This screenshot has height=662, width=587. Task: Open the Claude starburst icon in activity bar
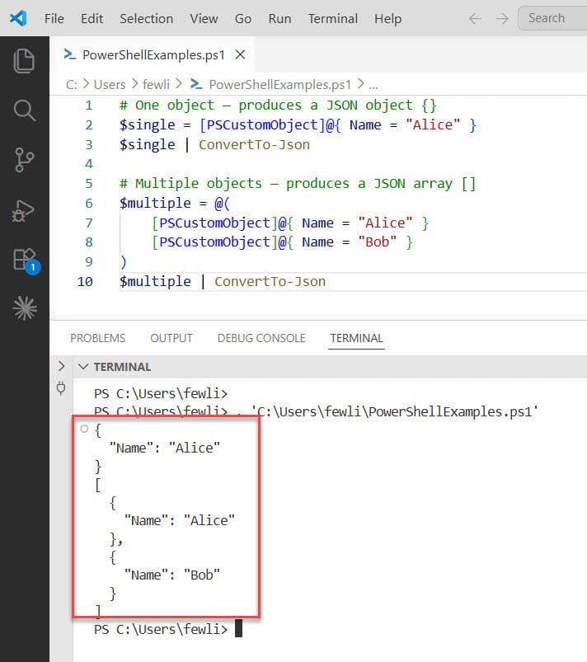point(25,308)
